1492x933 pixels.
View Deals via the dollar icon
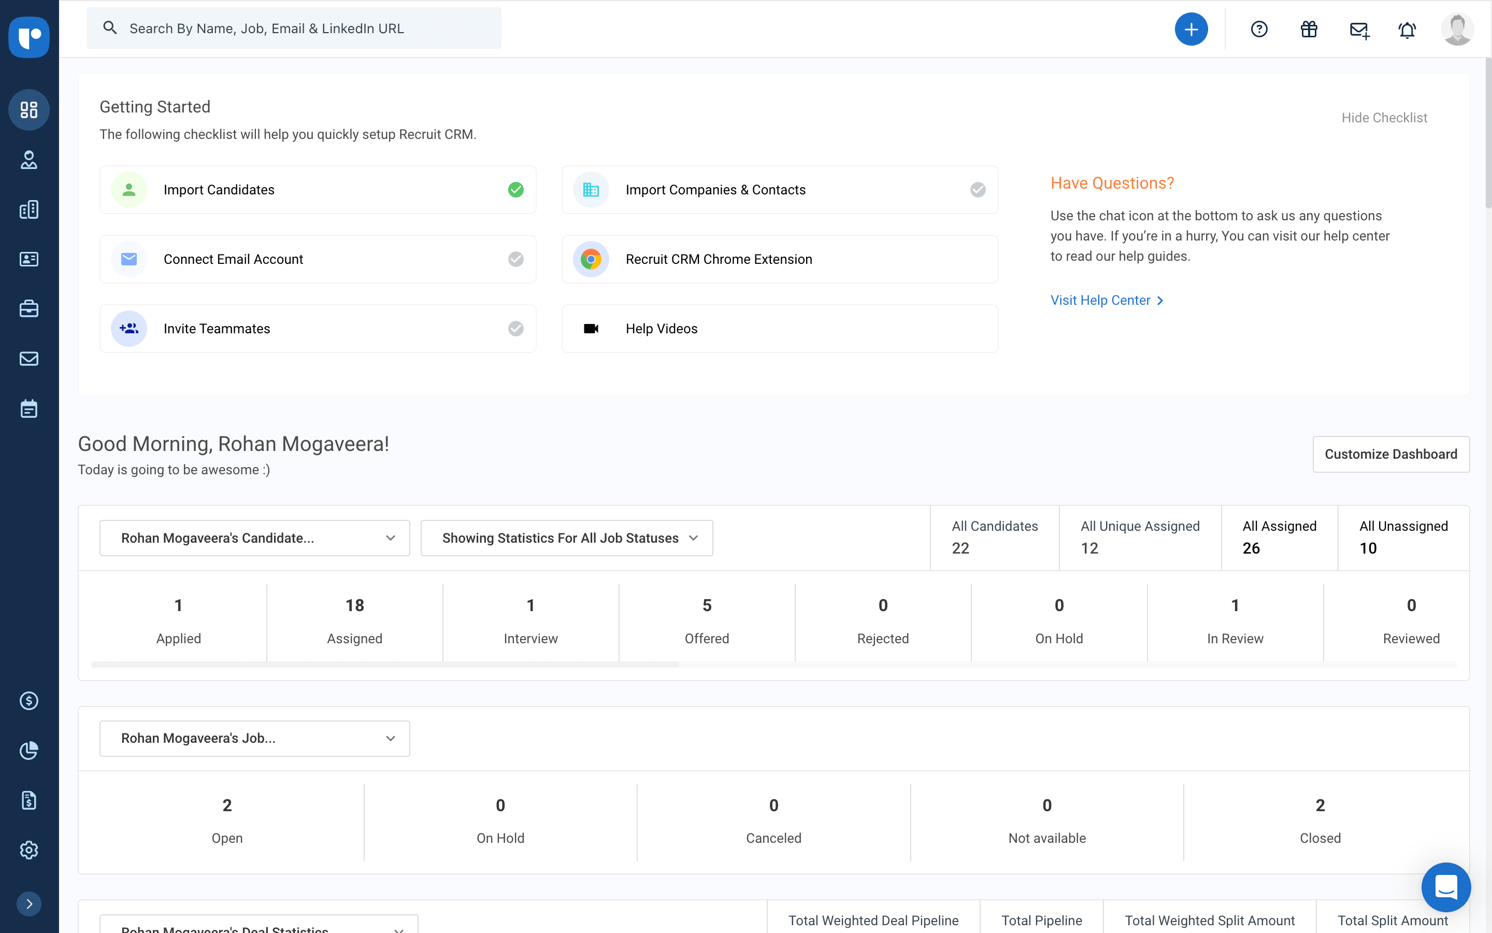(x=29, y=700)
